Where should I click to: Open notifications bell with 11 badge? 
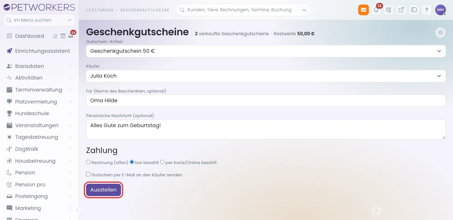tap(376, 10)
